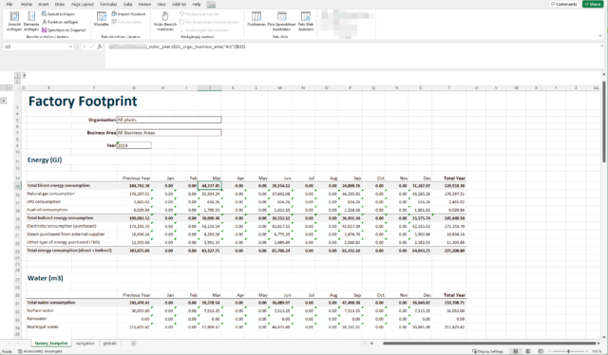
Task: Click Undo-Bereich markieren
Action: 164,21
